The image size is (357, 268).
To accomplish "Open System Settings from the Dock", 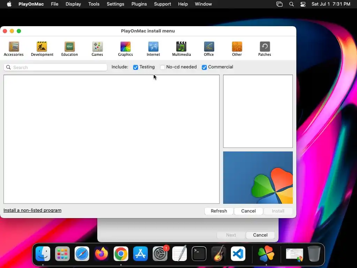I will (160, 254).
